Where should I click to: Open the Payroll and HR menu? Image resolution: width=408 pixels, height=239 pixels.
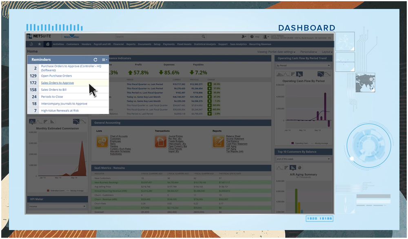coord(102,44)
